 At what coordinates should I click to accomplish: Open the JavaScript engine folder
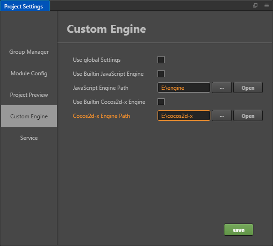pyautogui.click(x=248, y=87)
